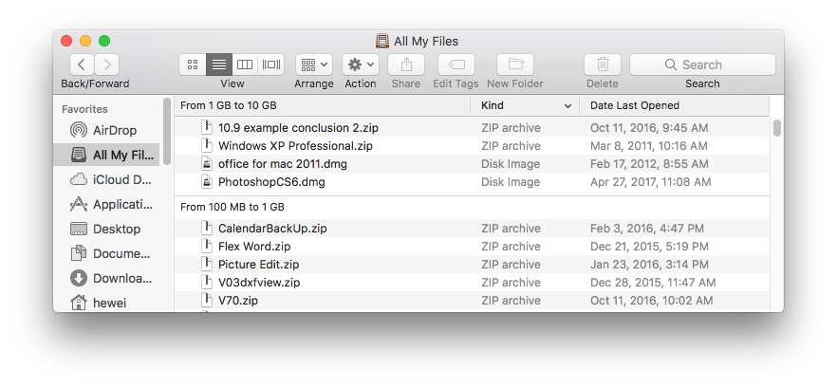Viewport: 837px width, 388px height.
Task: Open Documents in the sidebar
Action: (x=106, y=253)
